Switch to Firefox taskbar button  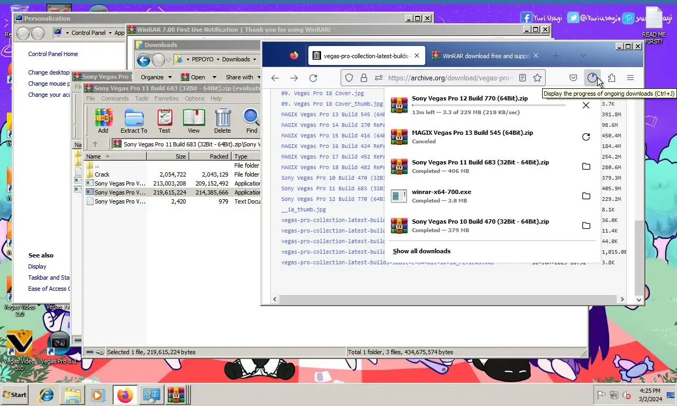(125, 395)
